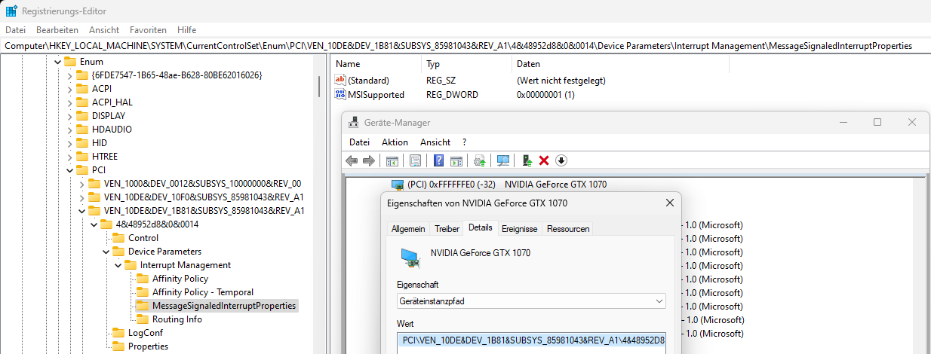This screenshot has height=354, width=931.
Task: Select the Control key
Action: (143, 237)
